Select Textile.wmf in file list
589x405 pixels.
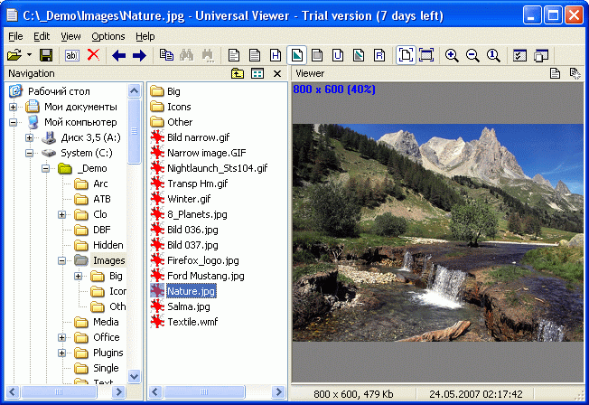tap(192, 322)
